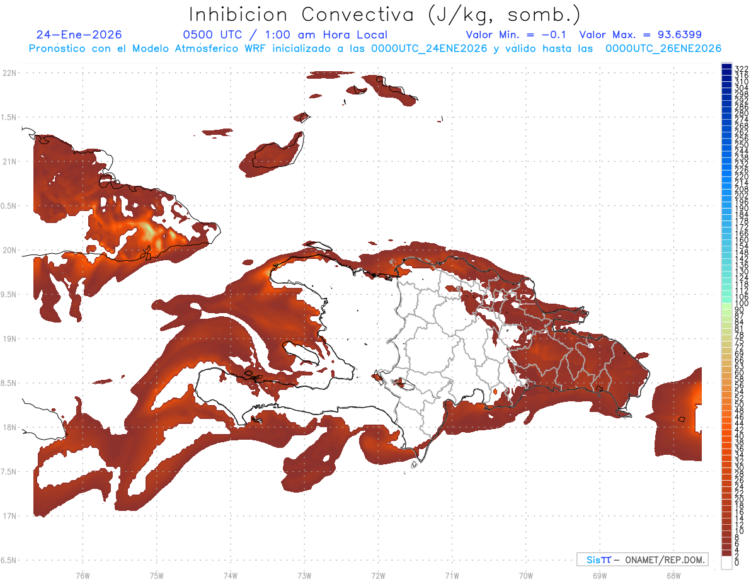Click the 72W longitude label
This screenshot has width=756, height=584.
point(378,575)
